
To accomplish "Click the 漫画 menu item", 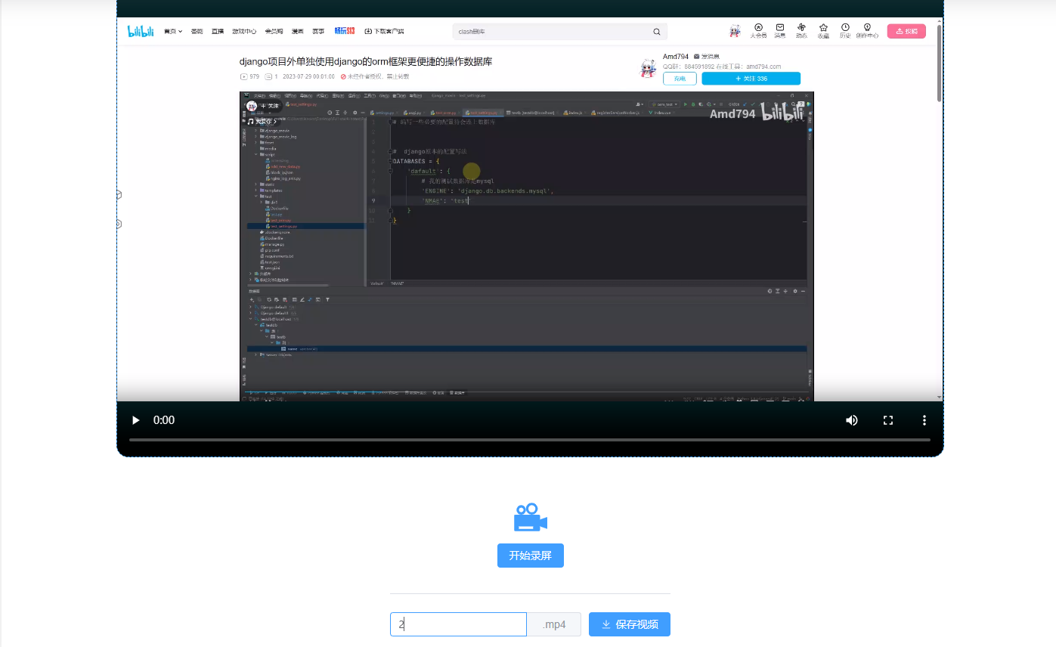I will pyautogui.click(x=298, y=32).
